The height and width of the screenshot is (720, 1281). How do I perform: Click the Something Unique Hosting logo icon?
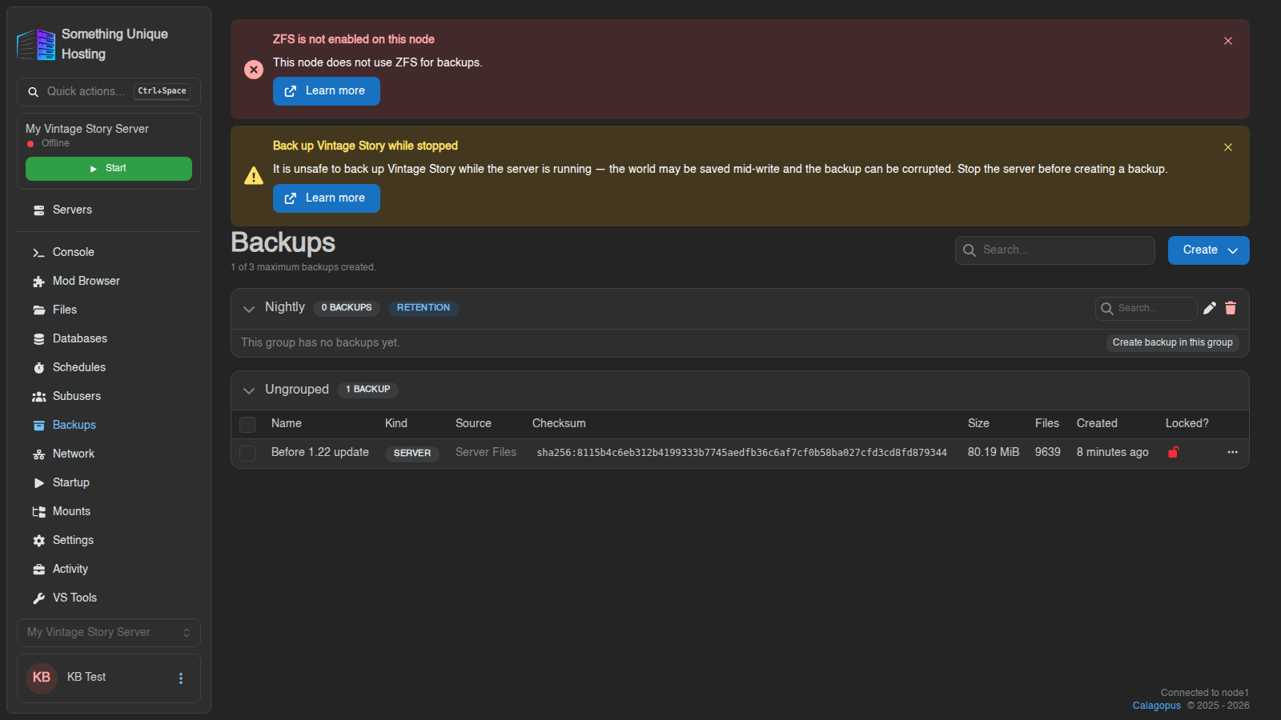(x=36, y=44)
